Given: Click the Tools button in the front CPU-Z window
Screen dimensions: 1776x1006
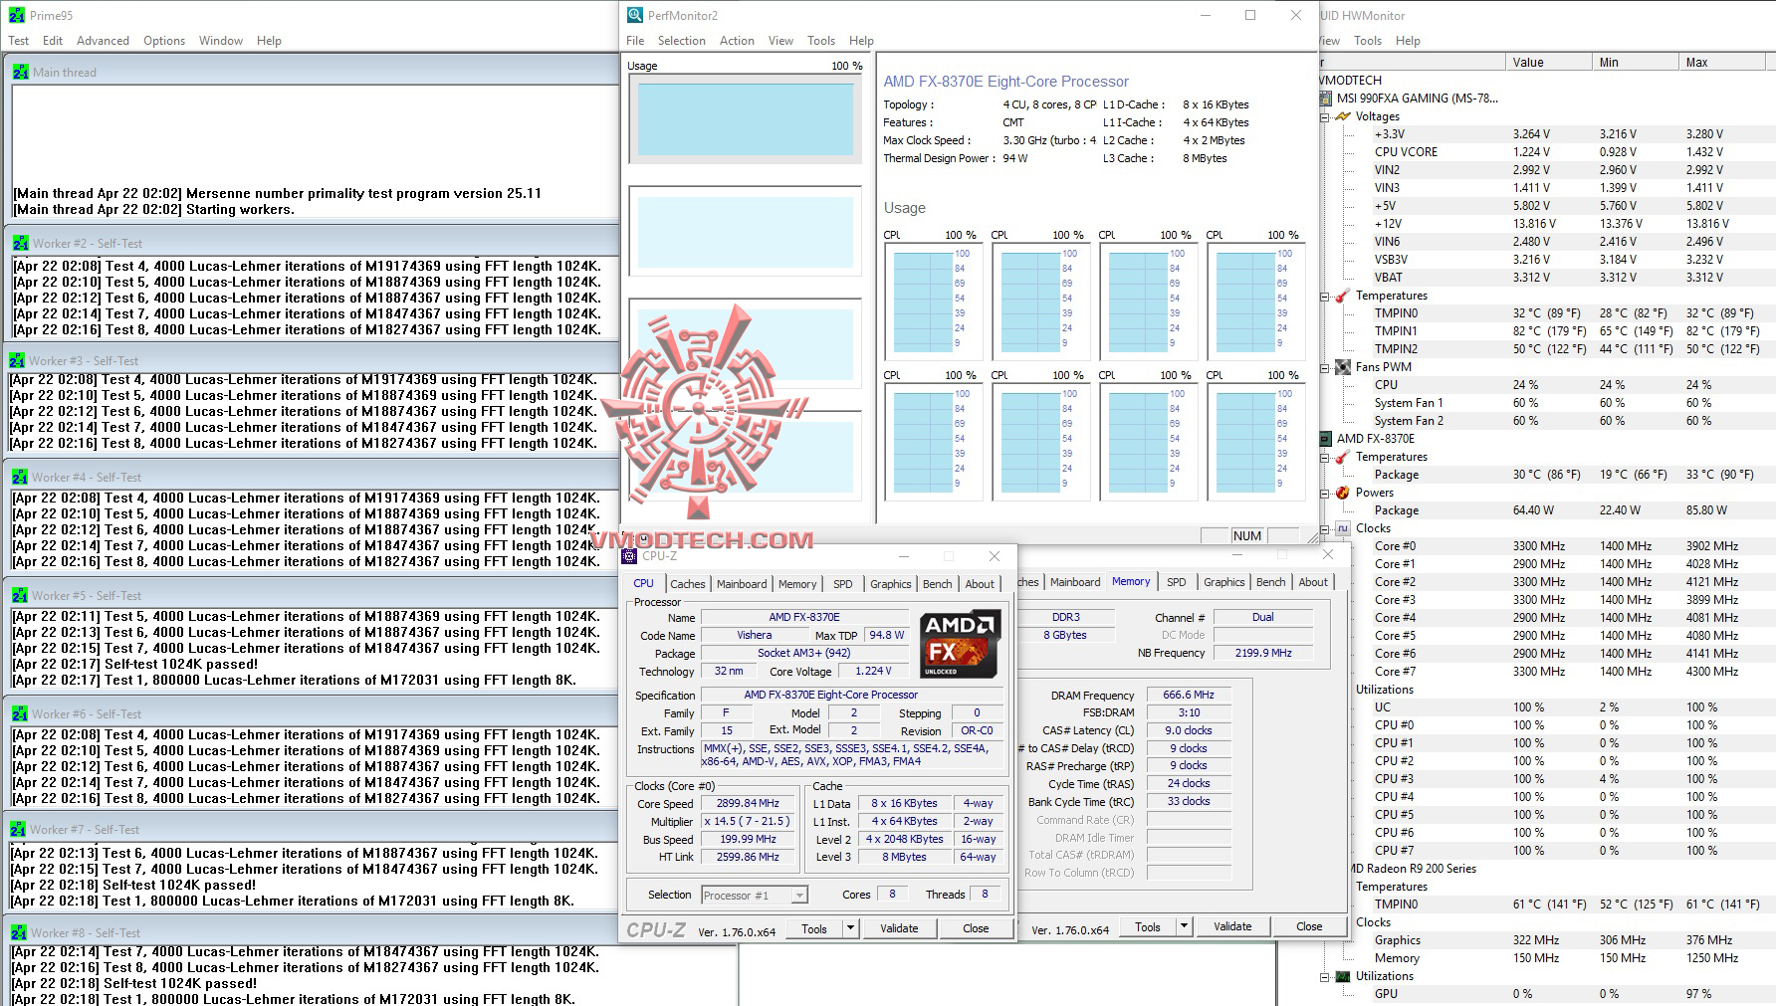Looking at the screenshot, I should pos(814,928).
